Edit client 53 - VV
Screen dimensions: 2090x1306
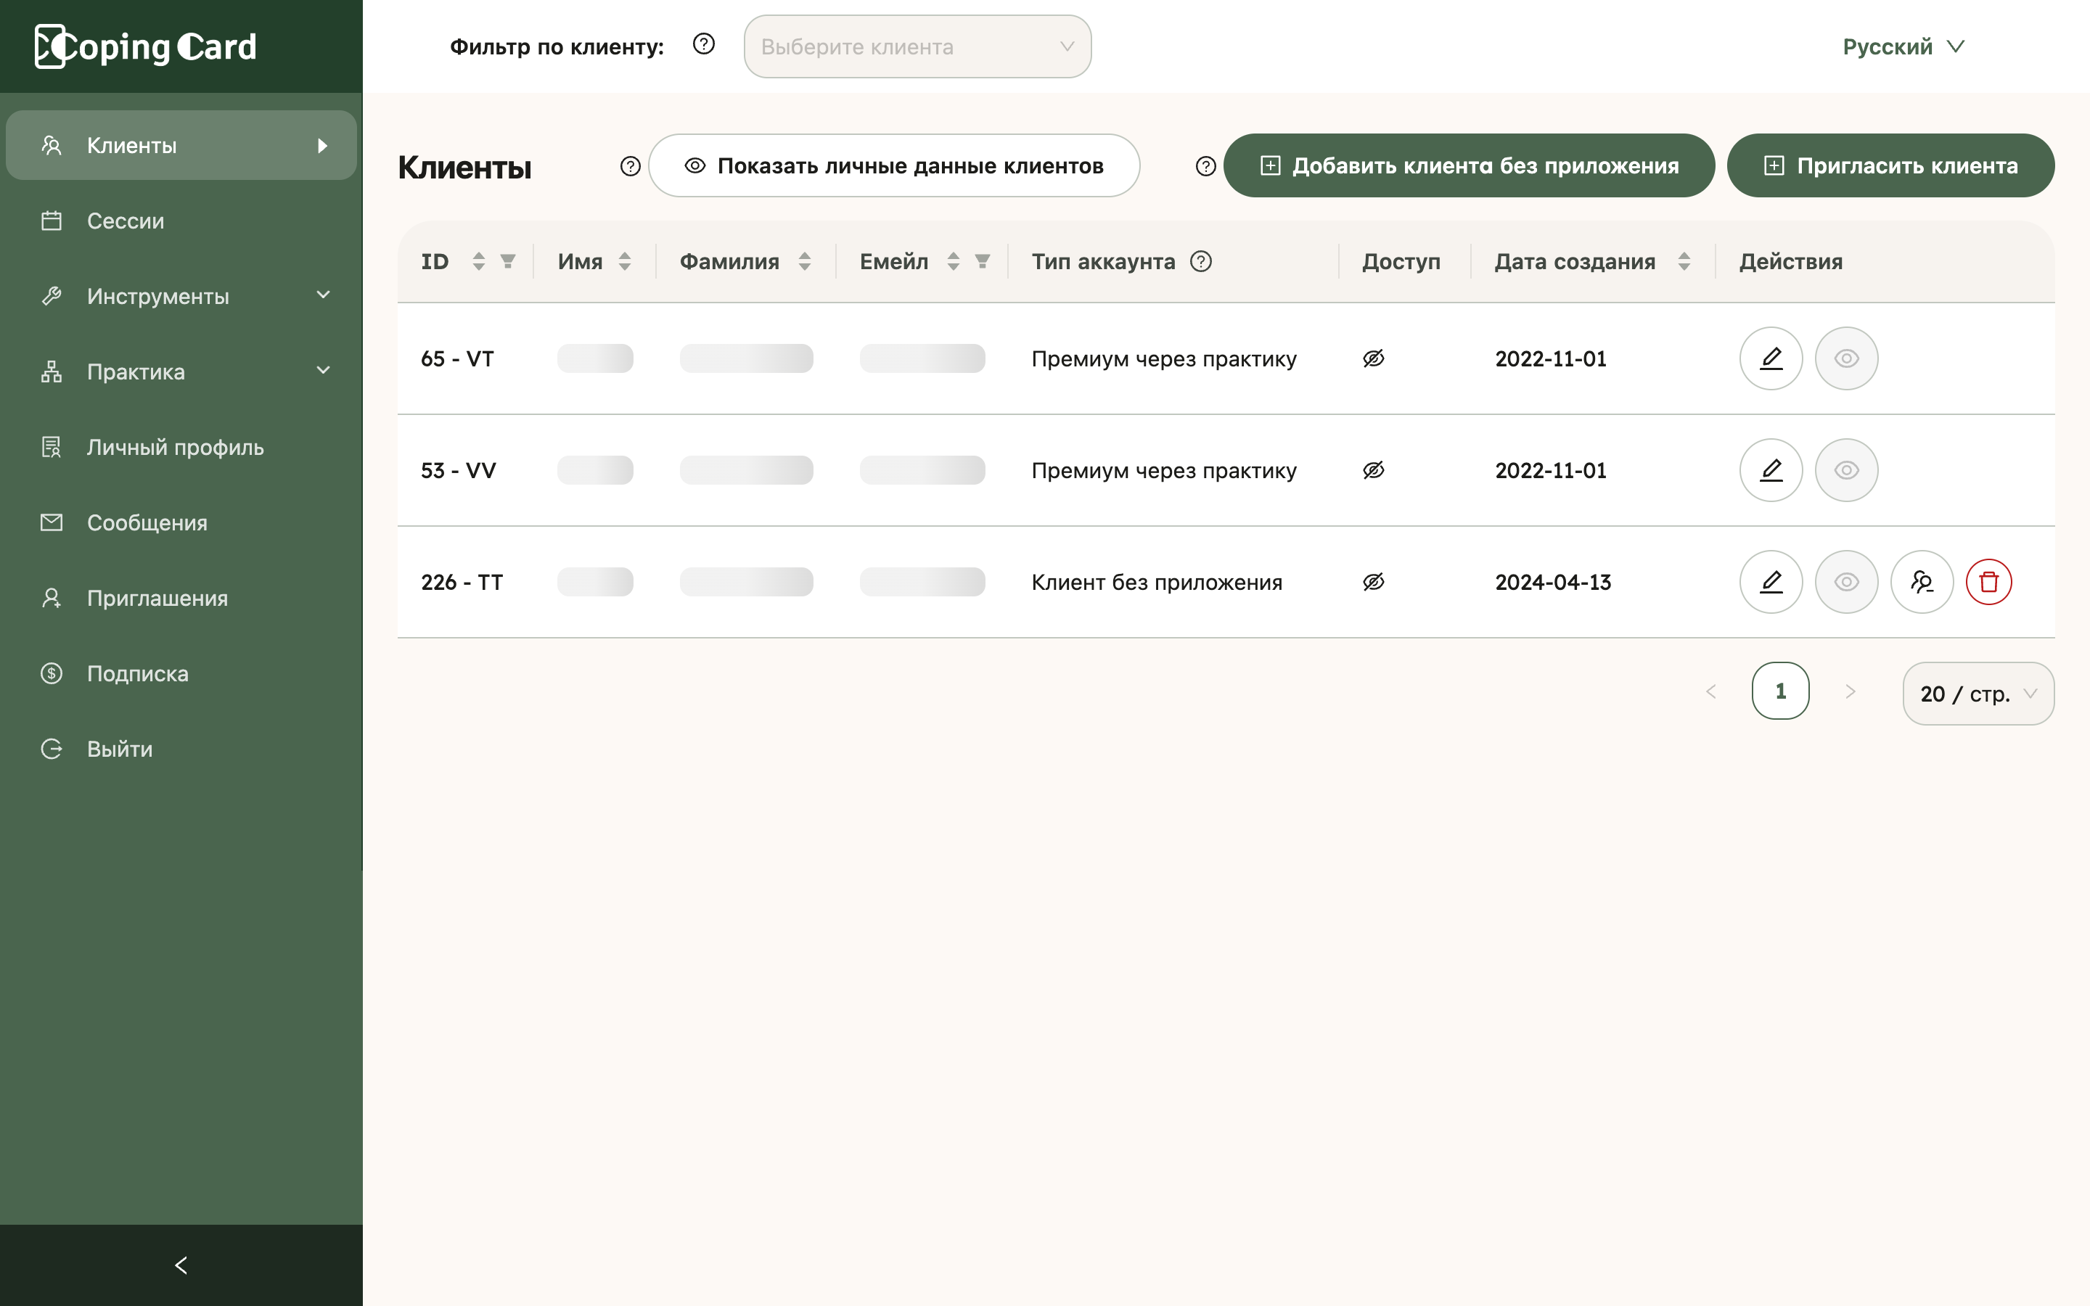pyautogui.click(x=1771, y=470)
